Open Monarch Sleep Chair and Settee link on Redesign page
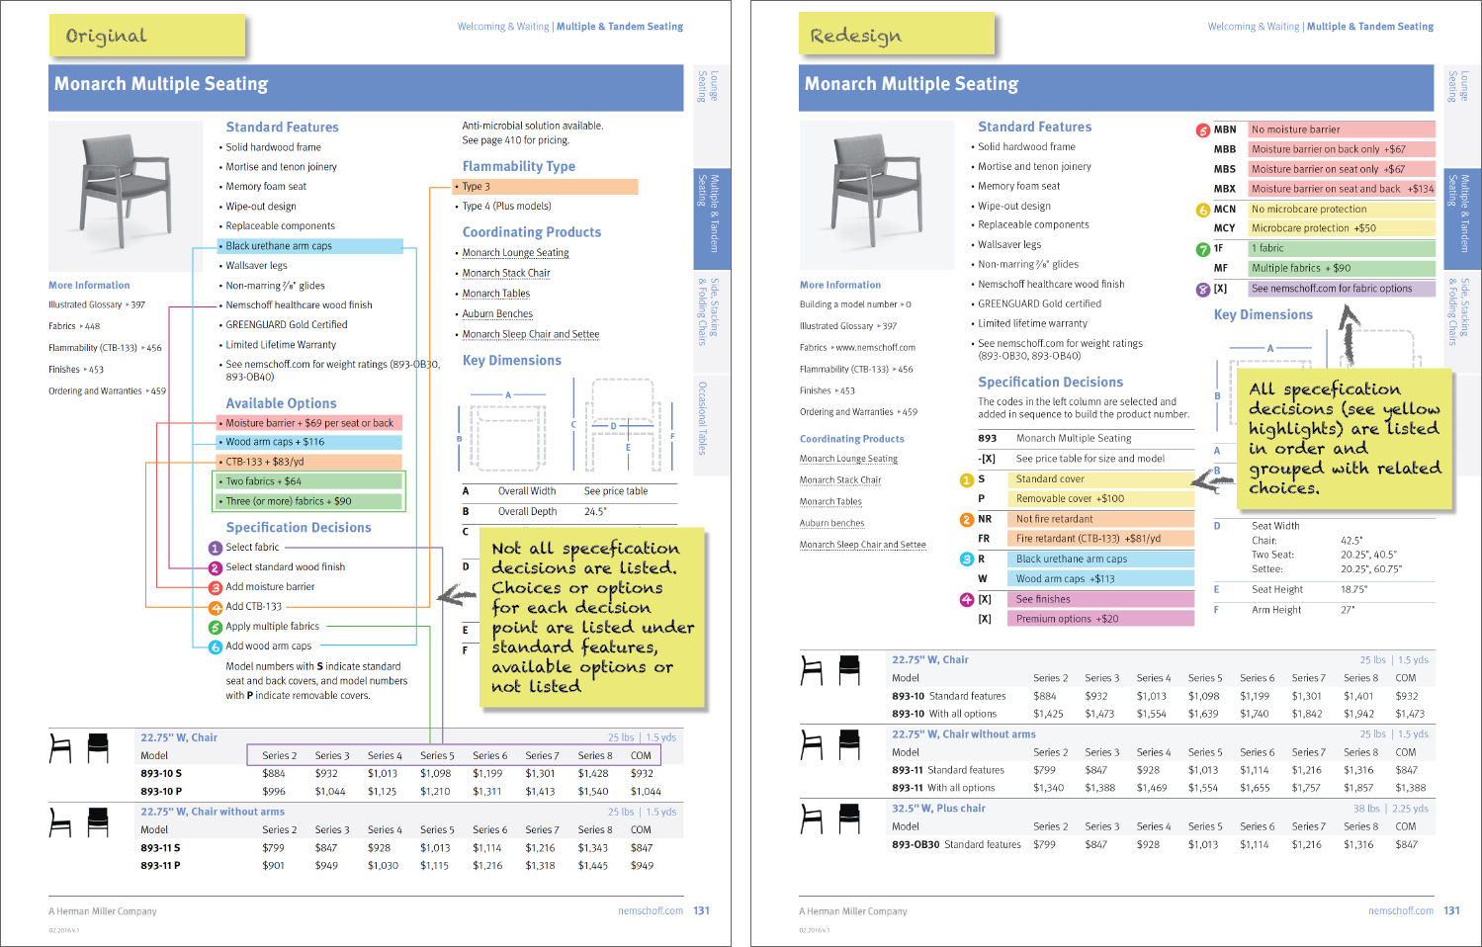Image resolution: width=1482 pixels, height=947 pixels. (862, 545)
